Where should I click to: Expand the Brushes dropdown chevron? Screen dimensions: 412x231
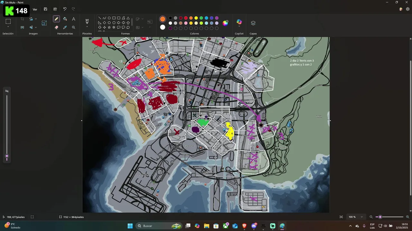(x=87, y=27)
